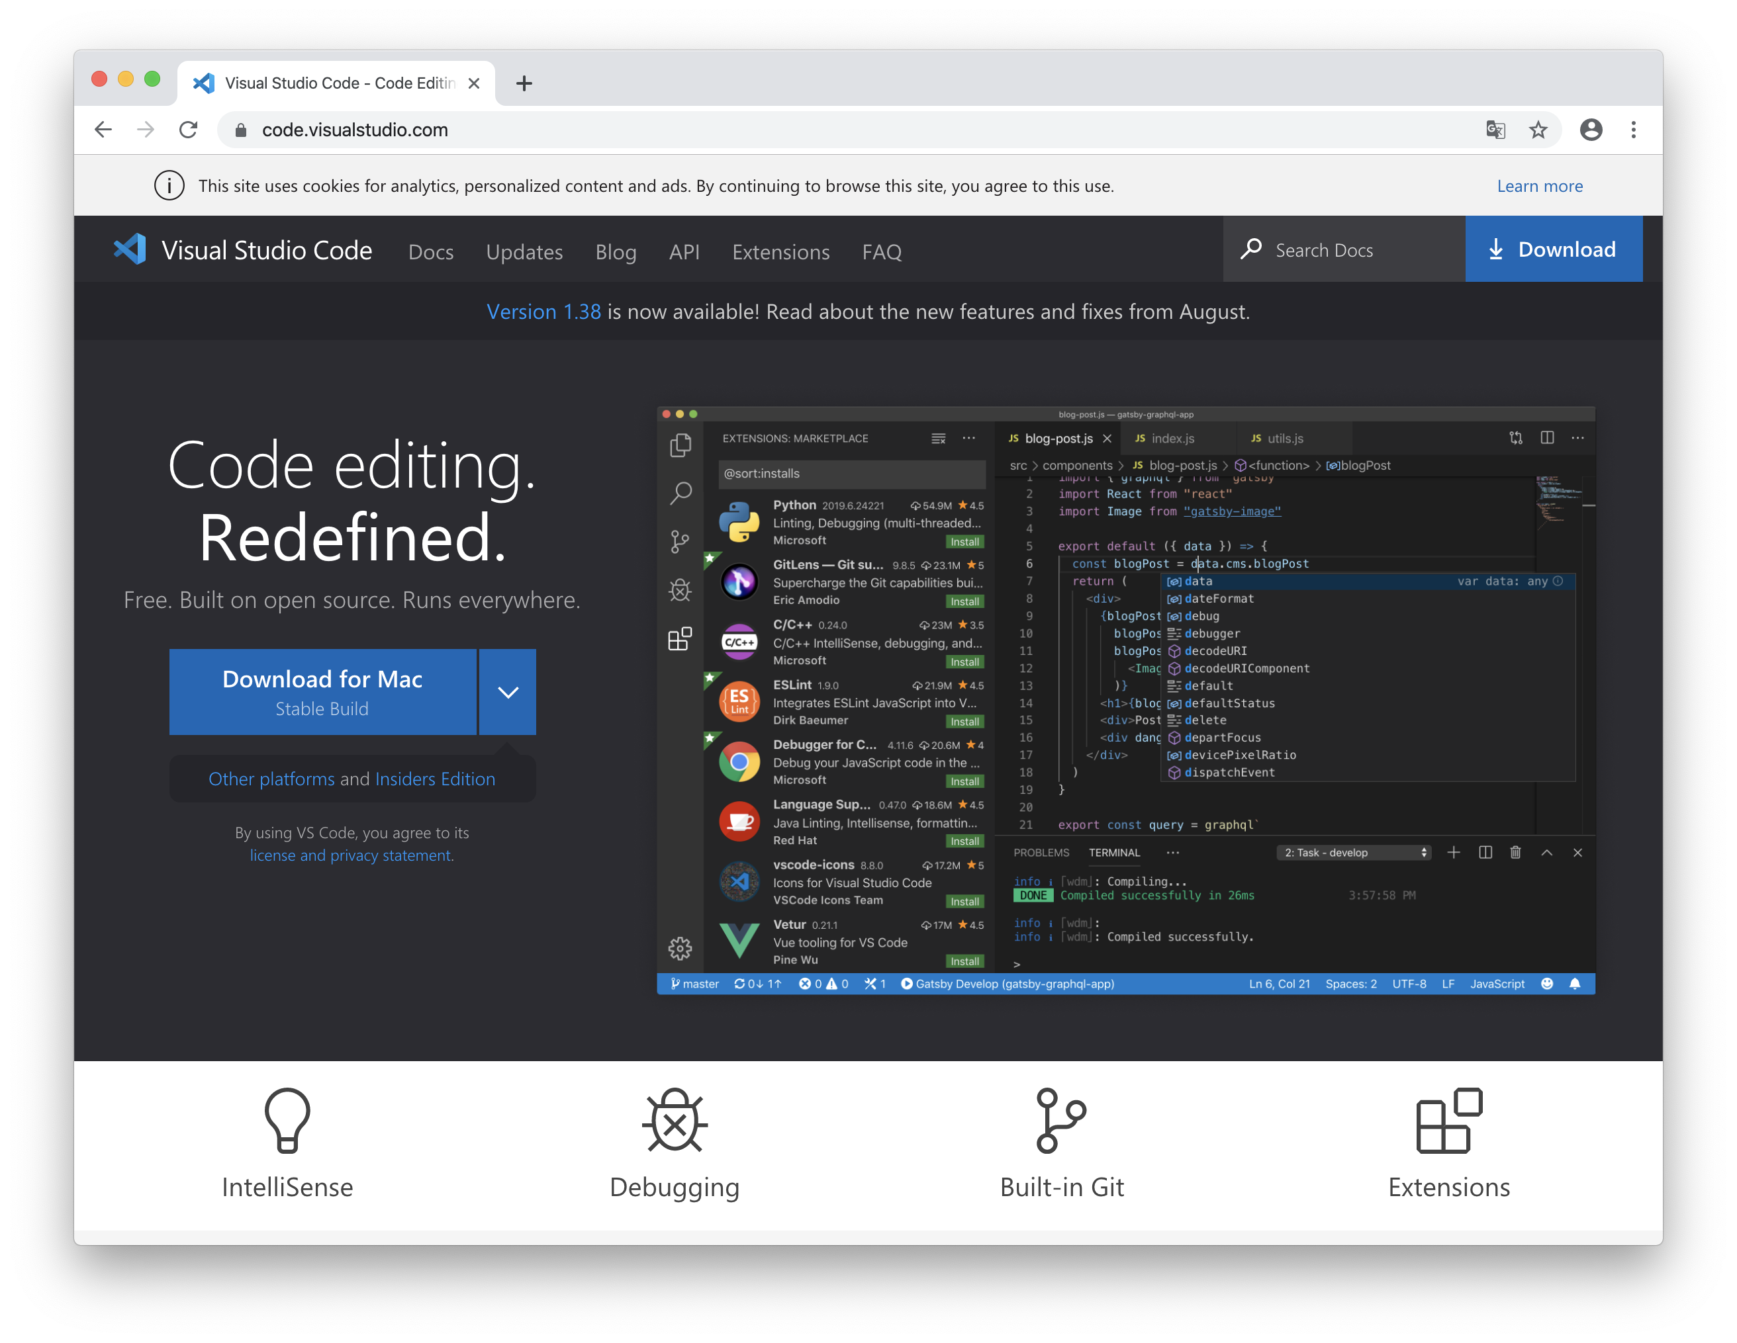This screenshot has width=1737, height=1343.
Task: Open a new browser tab
Action: point(524,83)
